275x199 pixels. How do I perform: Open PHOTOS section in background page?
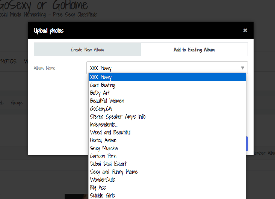click(8, 61)
